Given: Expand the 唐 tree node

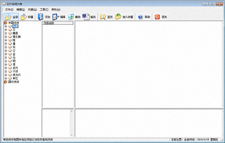Looking at the screenshot, I should pyautogui.click(x=6, y=43).
